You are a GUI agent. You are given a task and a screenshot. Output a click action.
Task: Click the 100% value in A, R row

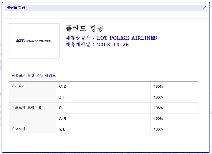coord(158,119)
